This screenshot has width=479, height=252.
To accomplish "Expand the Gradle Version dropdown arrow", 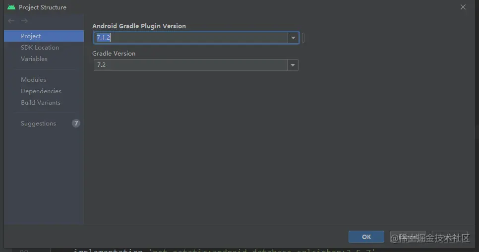I will (x=293, y=65).
